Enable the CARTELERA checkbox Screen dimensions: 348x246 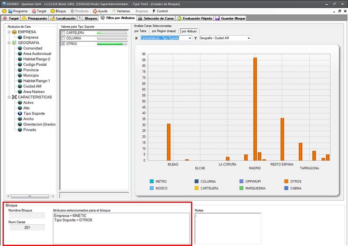pyautogui.click(x=64, y=33)
